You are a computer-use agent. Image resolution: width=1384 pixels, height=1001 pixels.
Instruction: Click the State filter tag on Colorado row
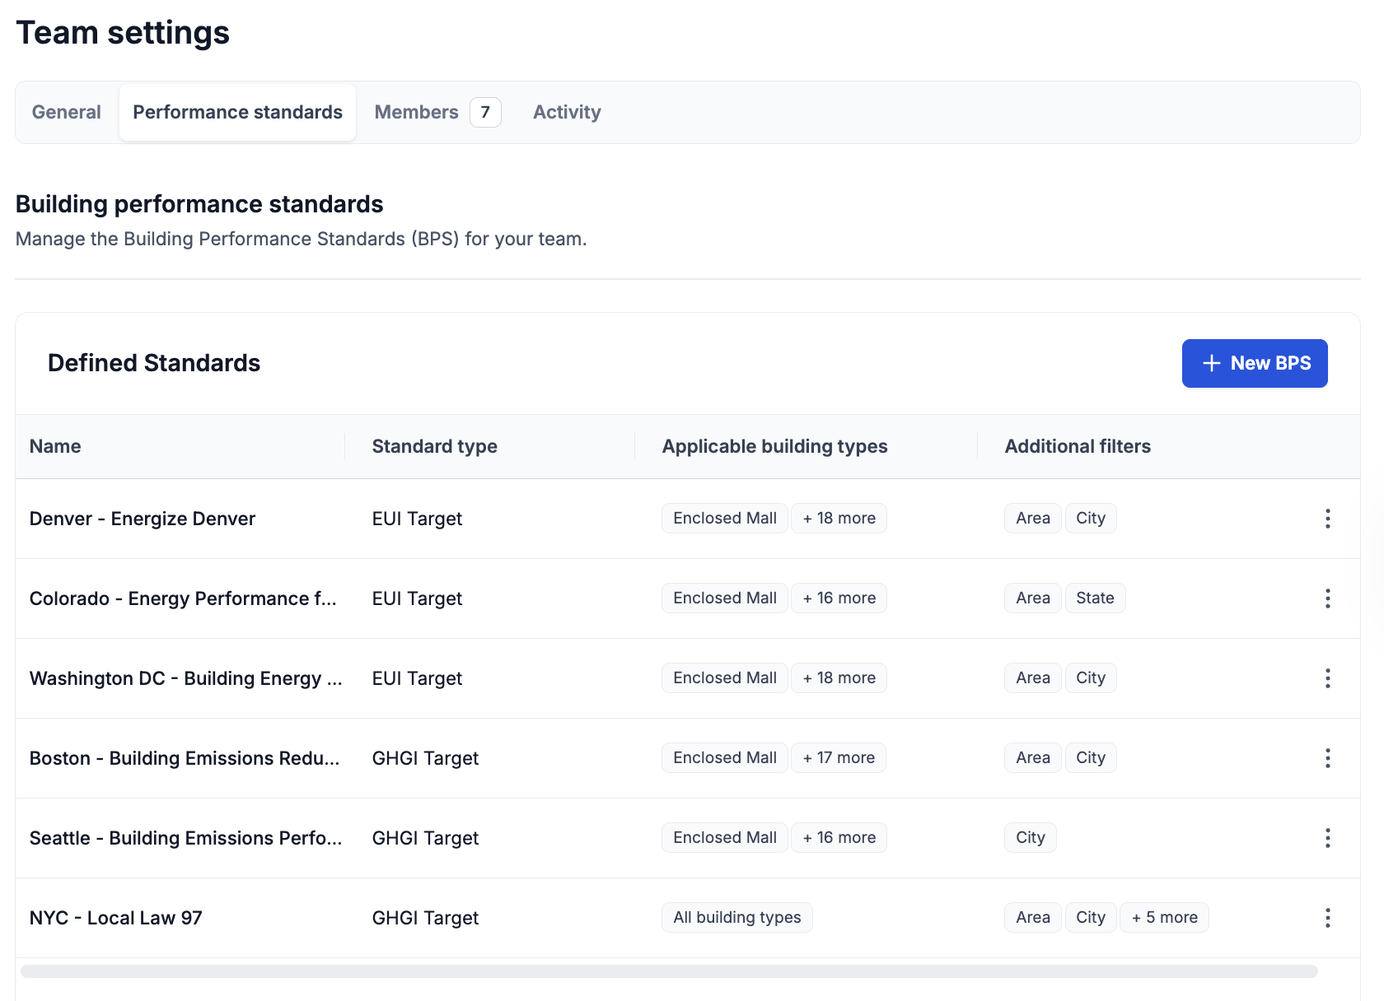point(1094,598)
